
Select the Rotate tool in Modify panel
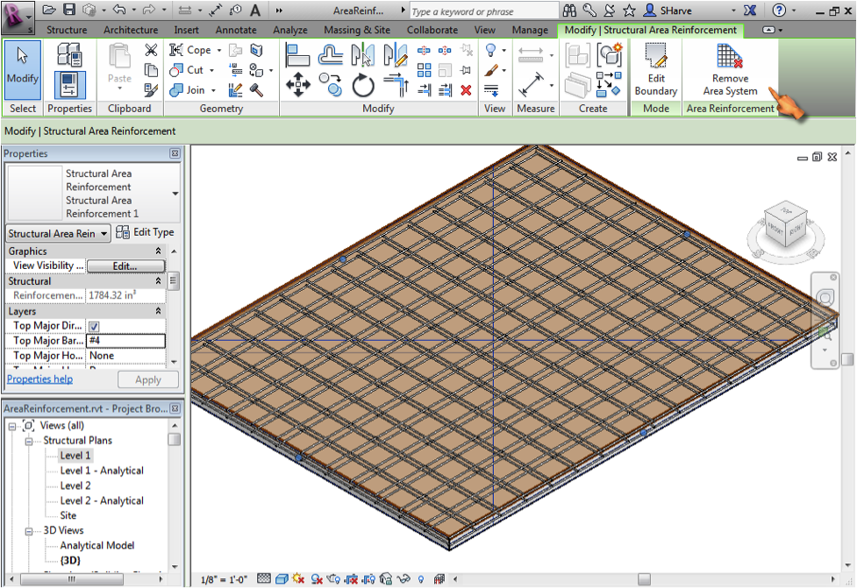[361, 84]
